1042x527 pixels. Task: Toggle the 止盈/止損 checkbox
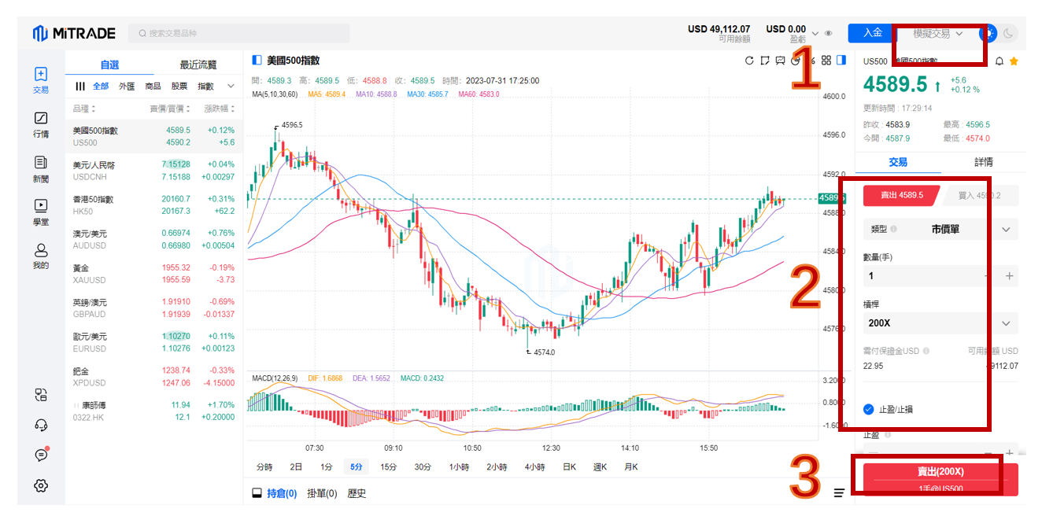coord(868,409)
